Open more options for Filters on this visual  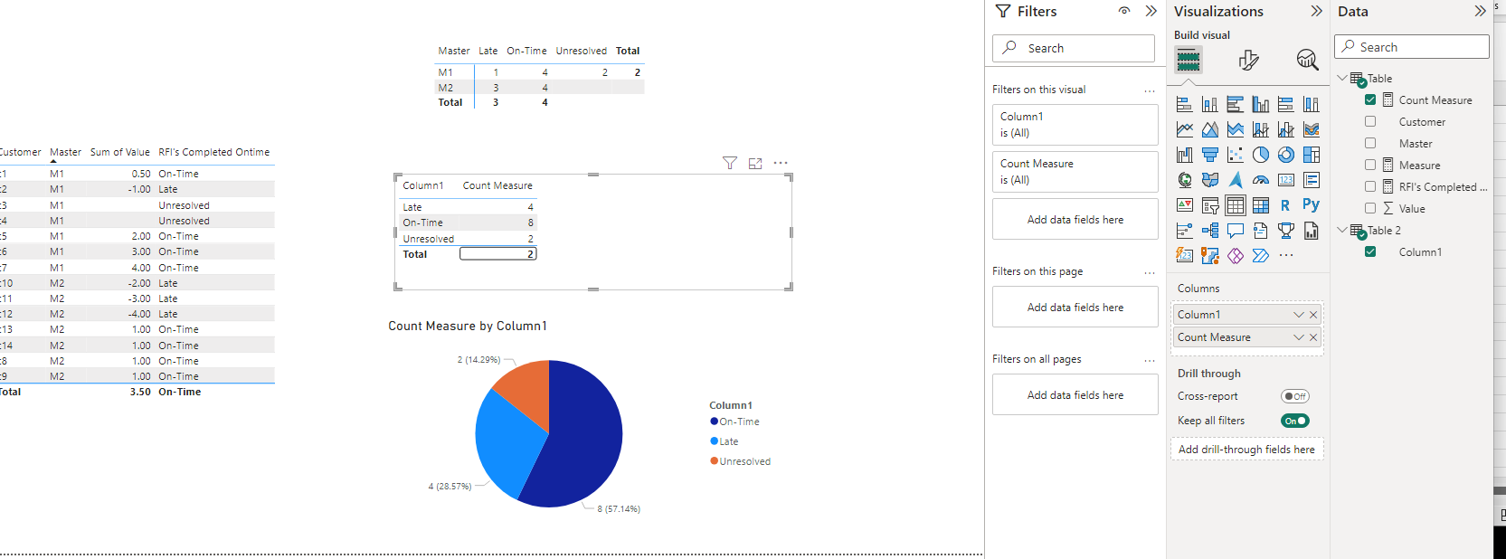point(1150,90)
